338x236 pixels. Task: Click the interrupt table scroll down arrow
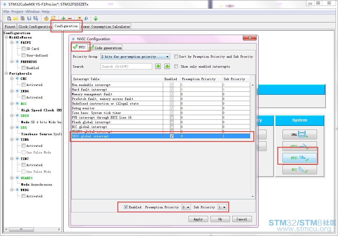point(253,196)
